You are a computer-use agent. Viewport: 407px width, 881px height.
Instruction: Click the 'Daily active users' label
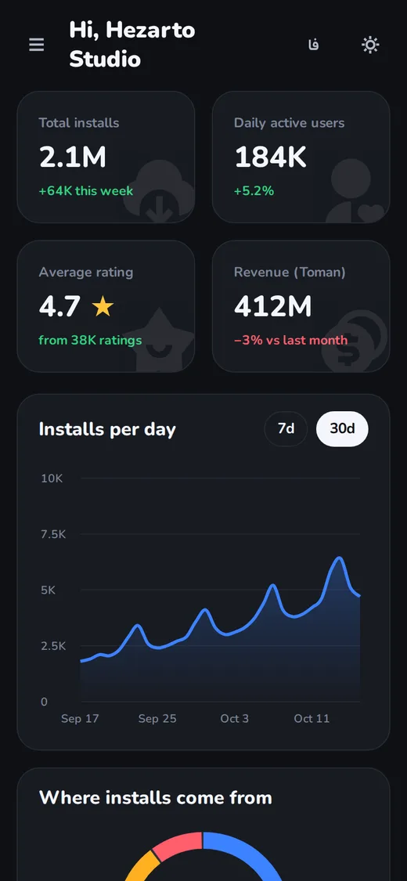tap(289, 123)
